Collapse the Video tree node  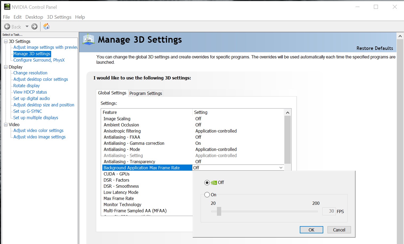[x=6, y=125]
